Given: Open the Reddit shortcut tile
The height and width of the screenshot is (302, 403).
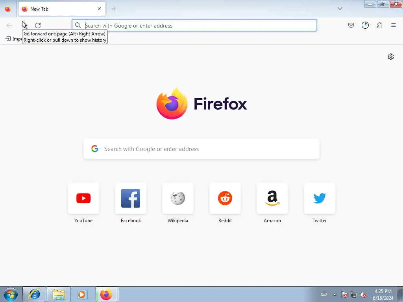Looking at the screenshot, I should (225, 198).
